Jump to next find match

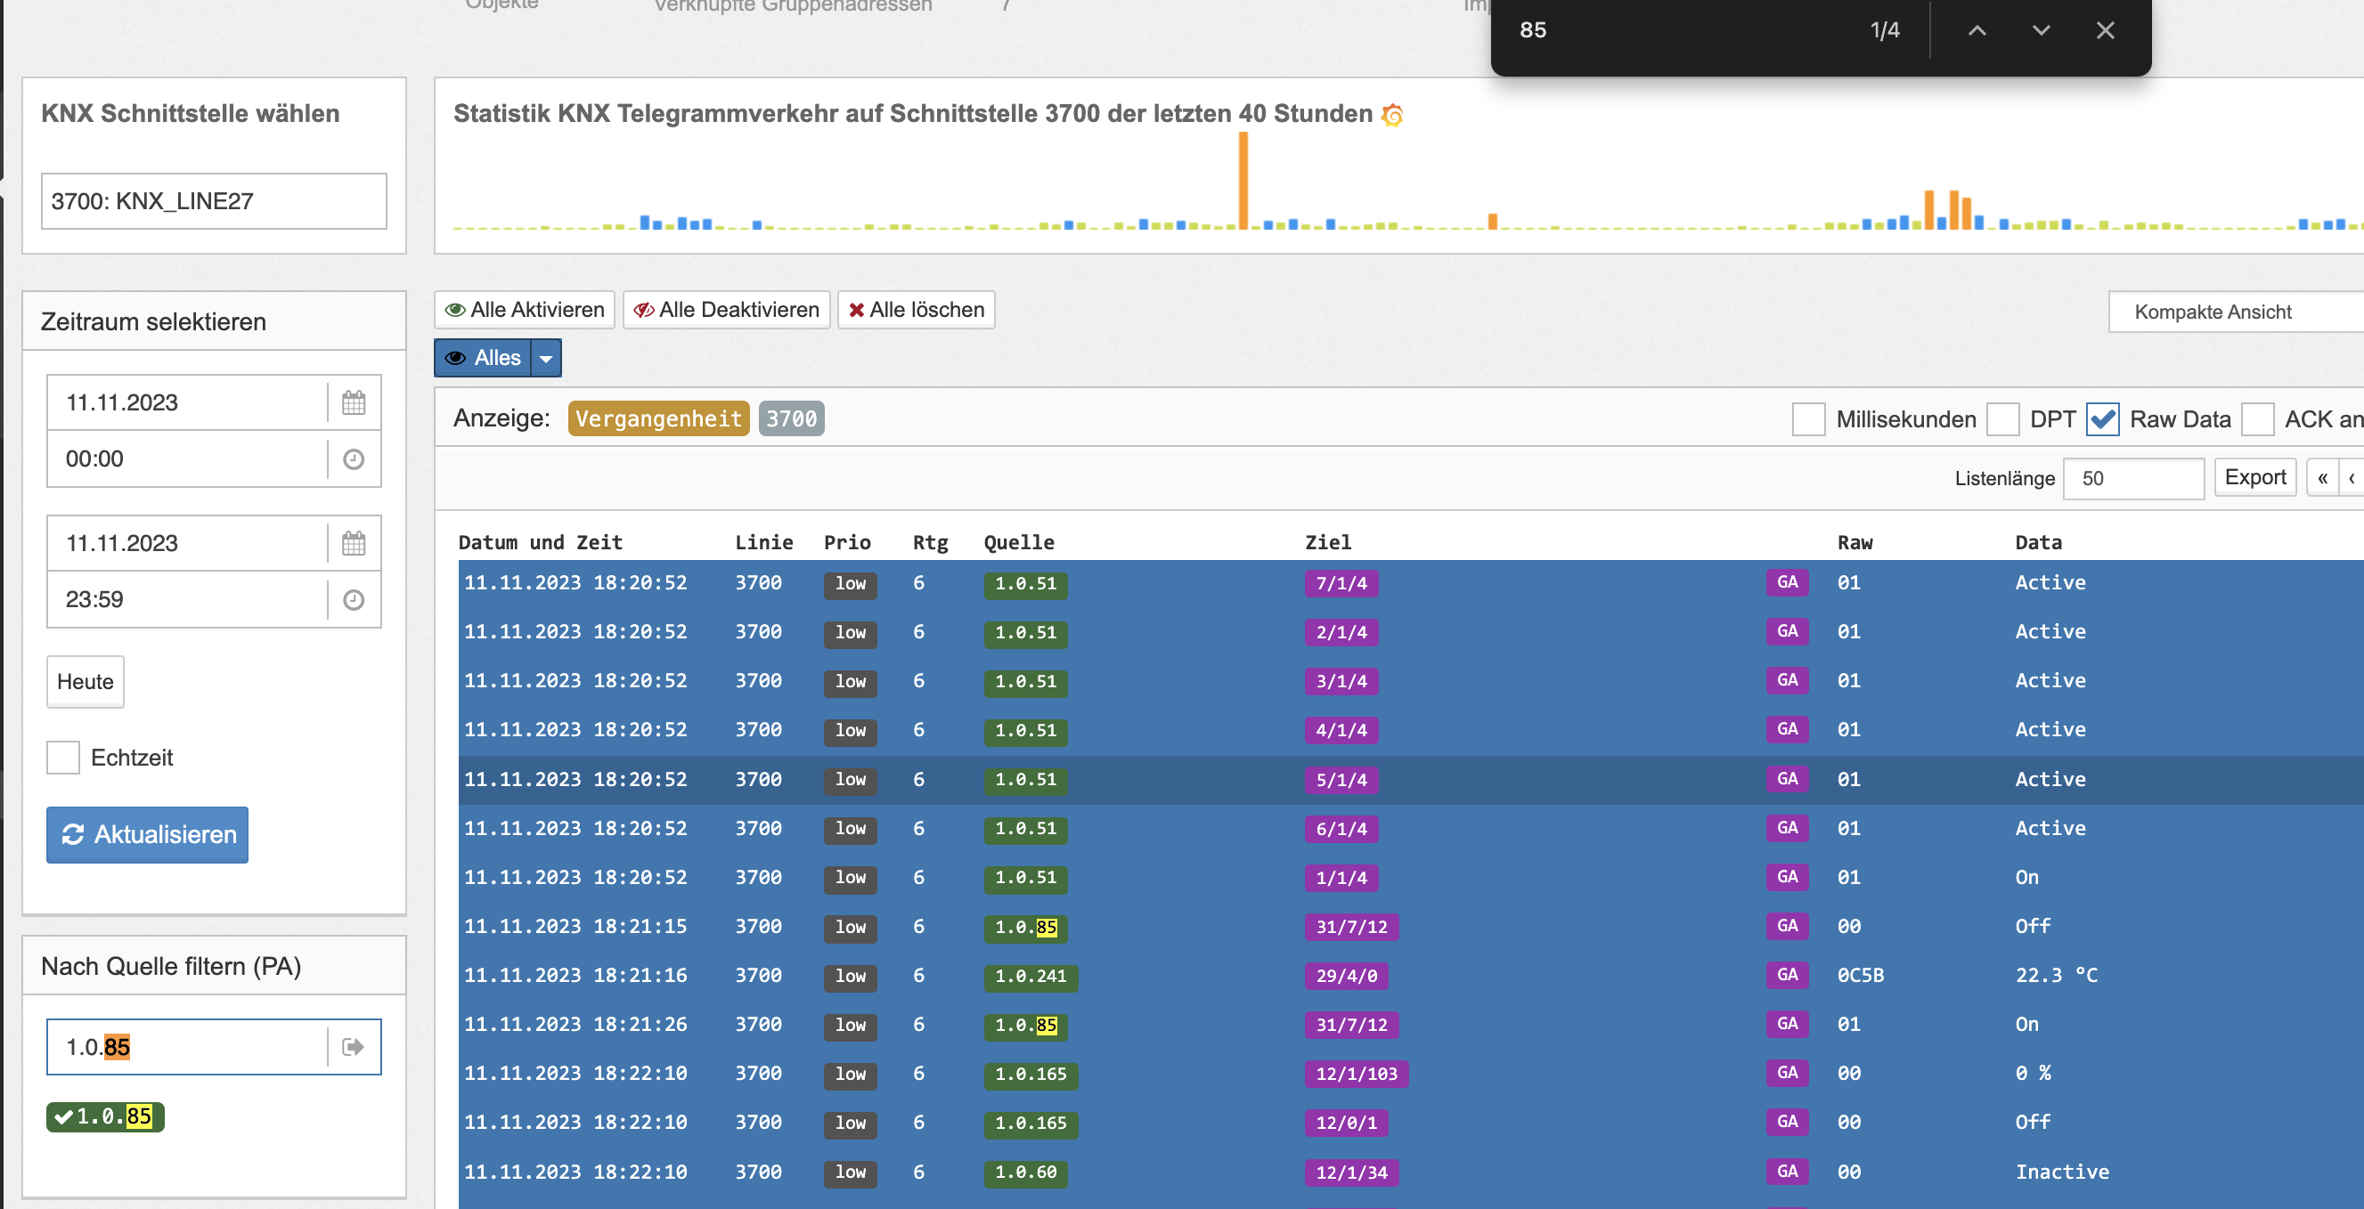pos(2041,30)
